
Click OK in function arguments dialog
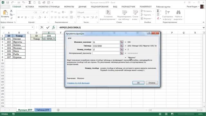[138, 83]
